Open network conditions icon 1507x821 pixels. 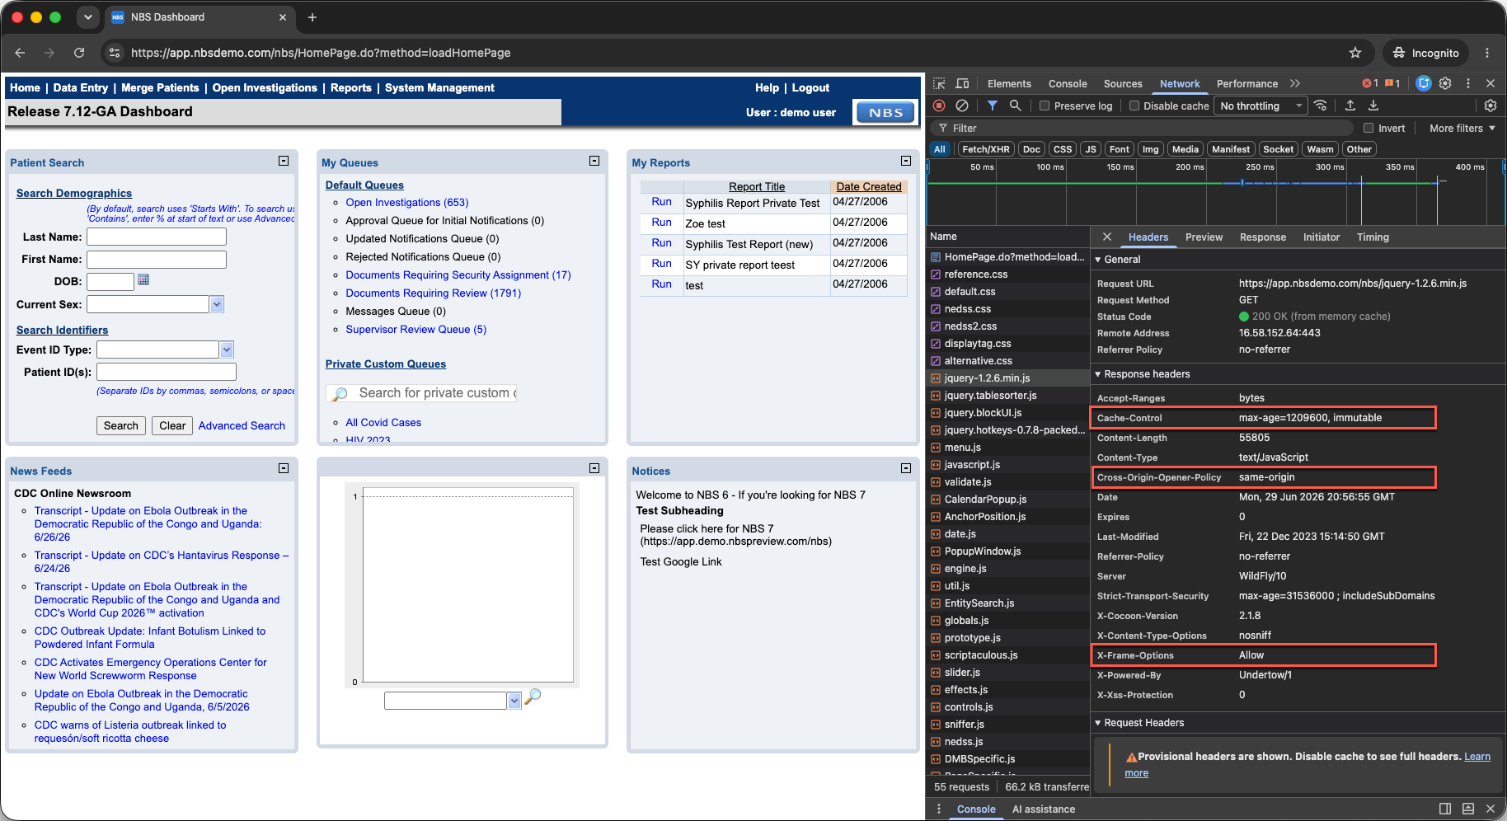pos(1321,106)
